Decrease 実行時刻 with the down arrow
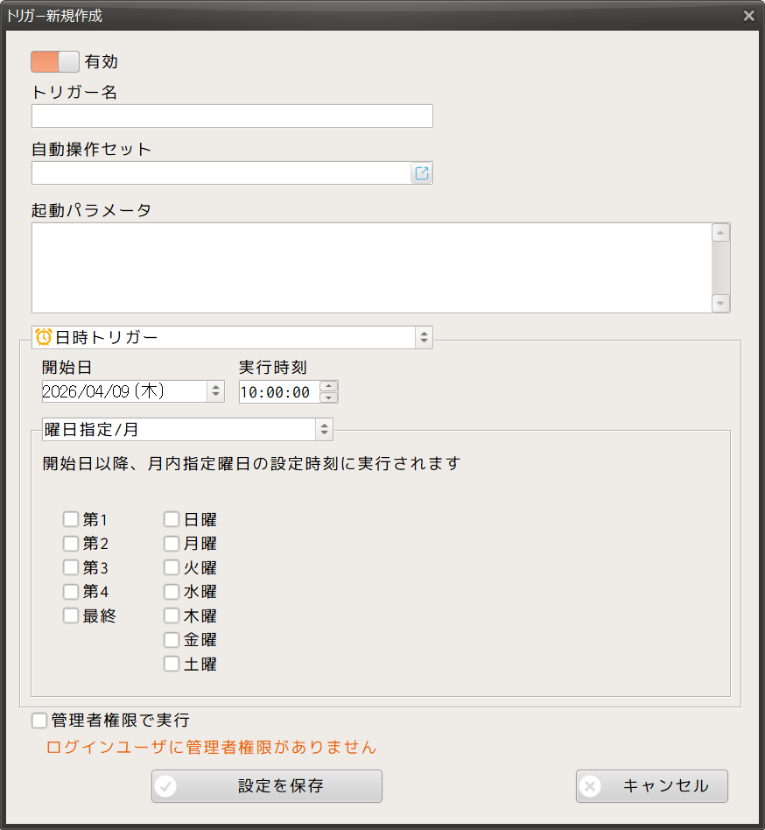 point(328,397)
